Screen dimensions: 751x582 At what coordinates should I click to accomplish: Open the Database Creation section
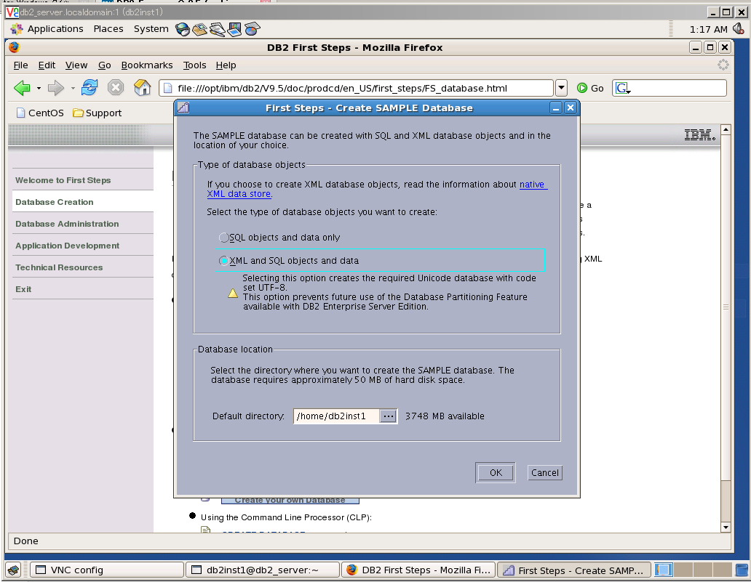[x=54, y=202]
